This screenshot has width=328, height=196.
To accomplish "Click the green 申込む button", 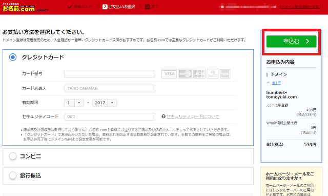I will click(292, 41).
